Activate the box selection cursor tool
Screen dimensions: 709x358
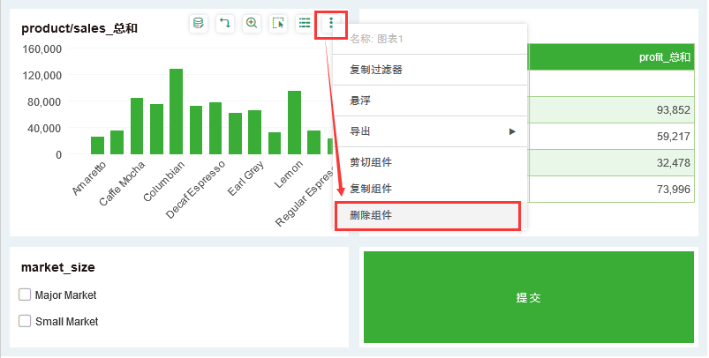[278, 24]
